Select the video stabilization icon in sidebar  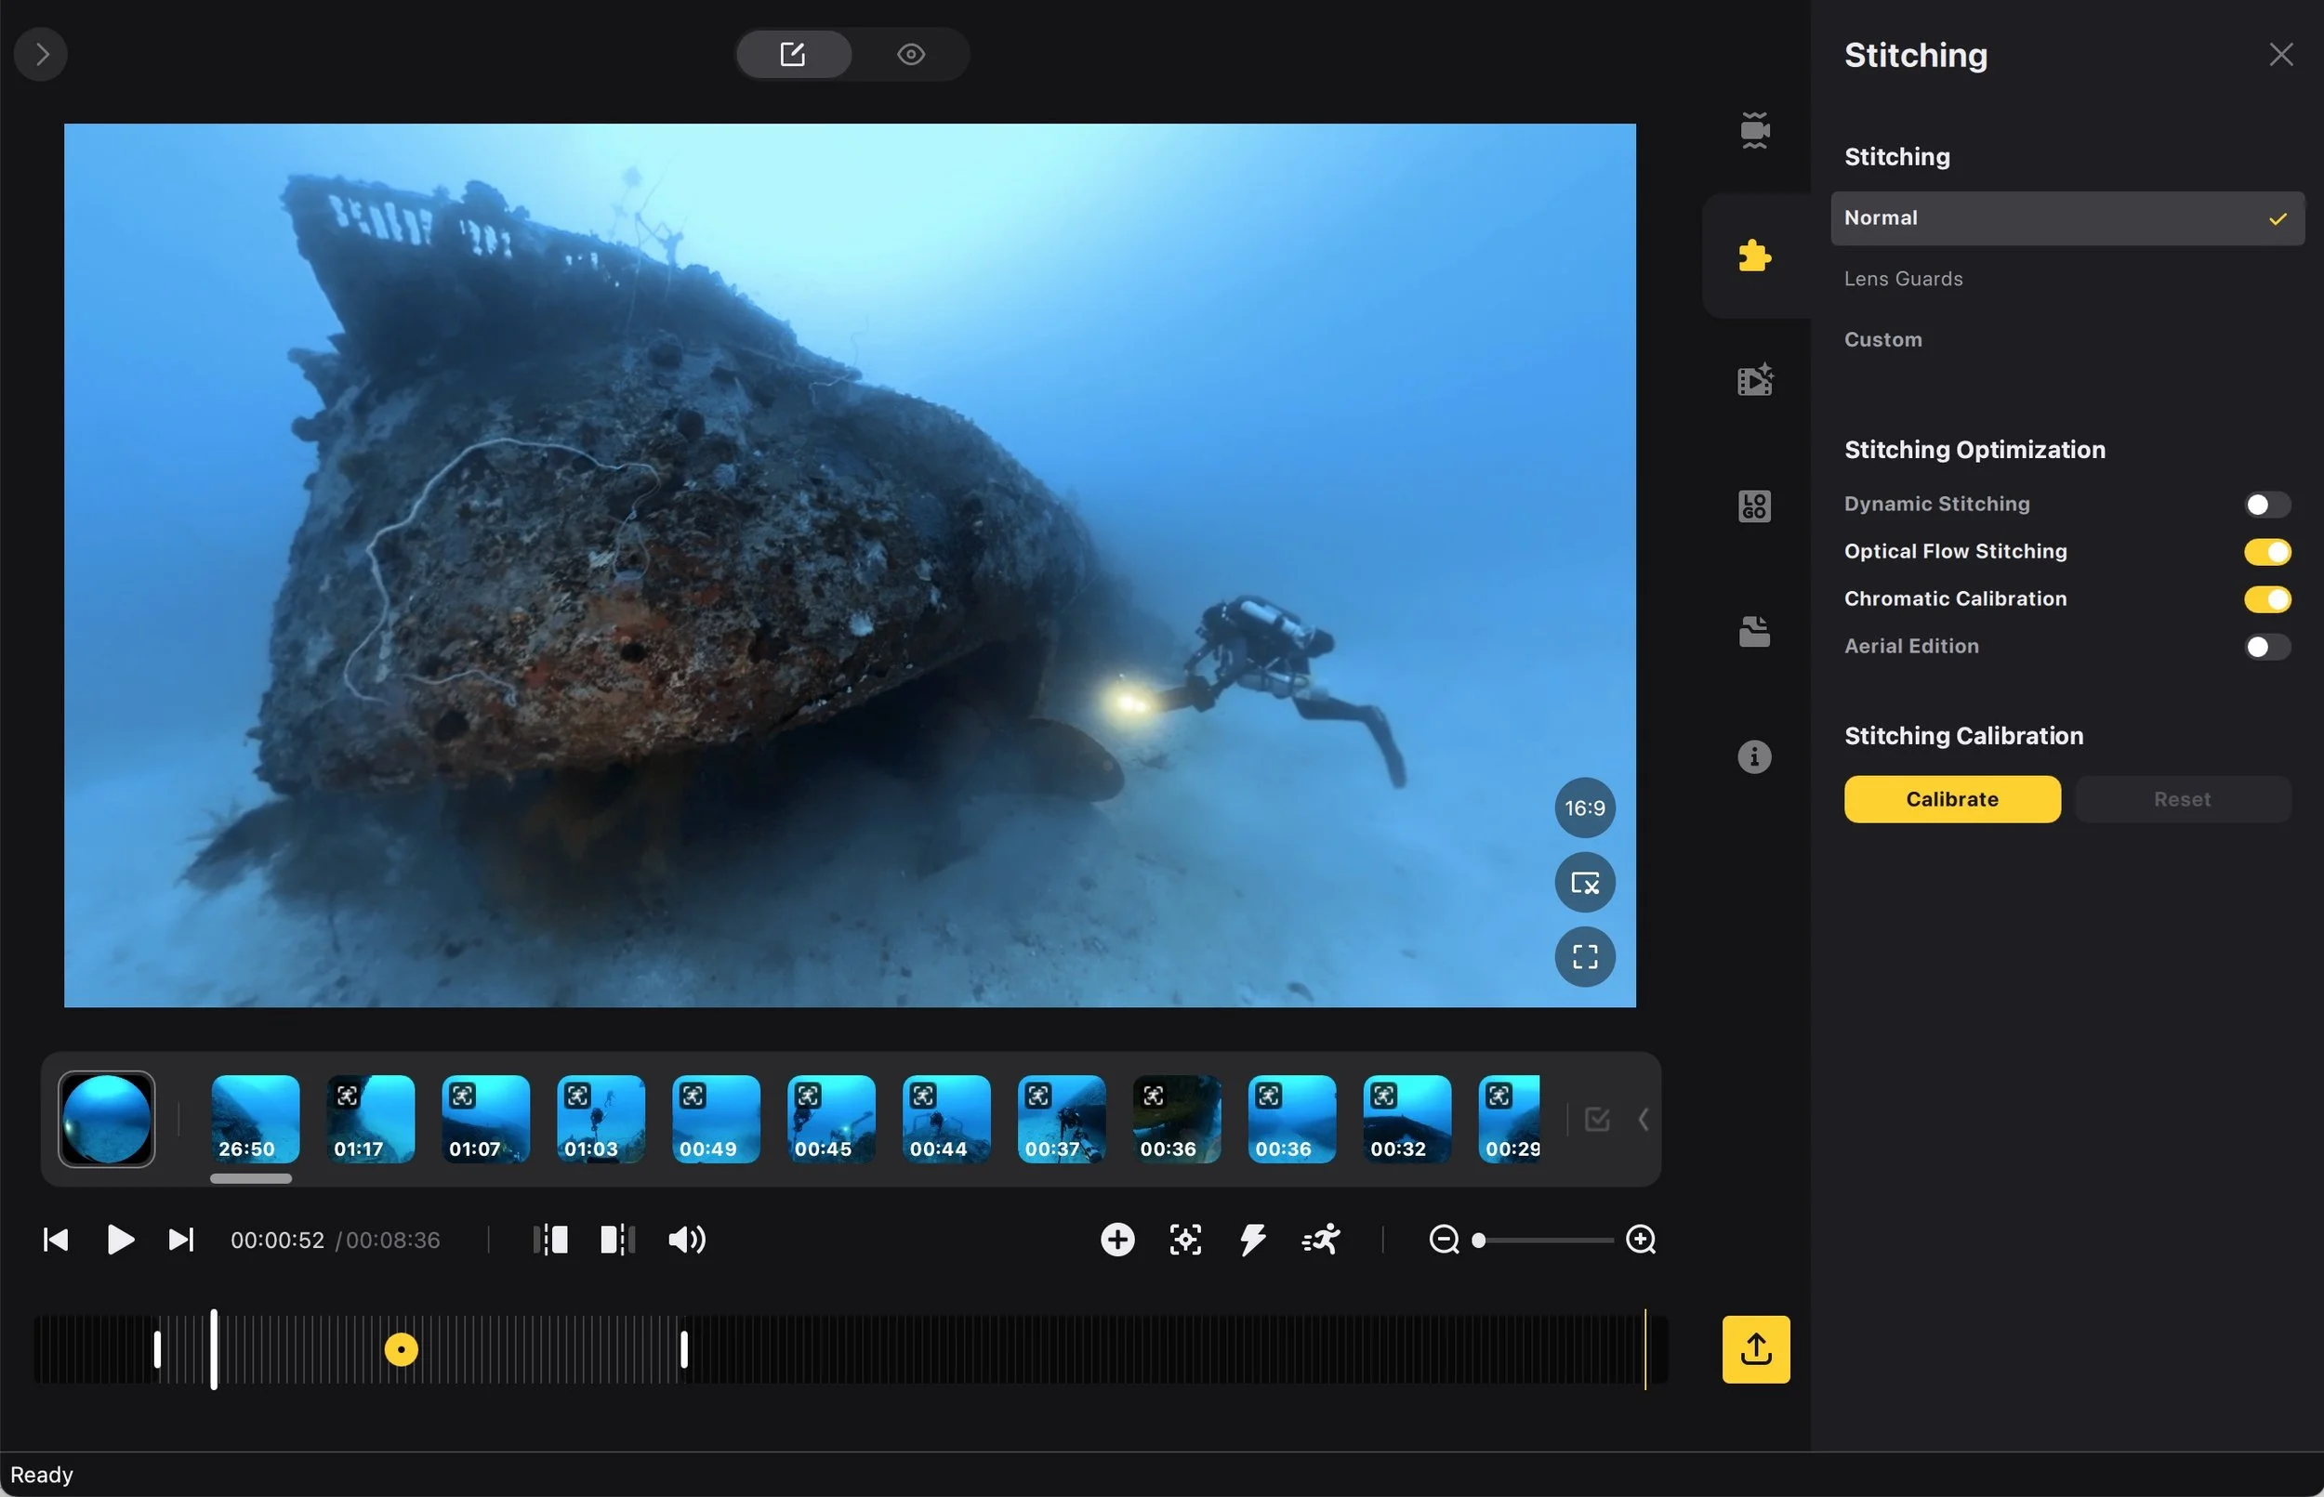pyautogui.click(x=1753, y=129)
